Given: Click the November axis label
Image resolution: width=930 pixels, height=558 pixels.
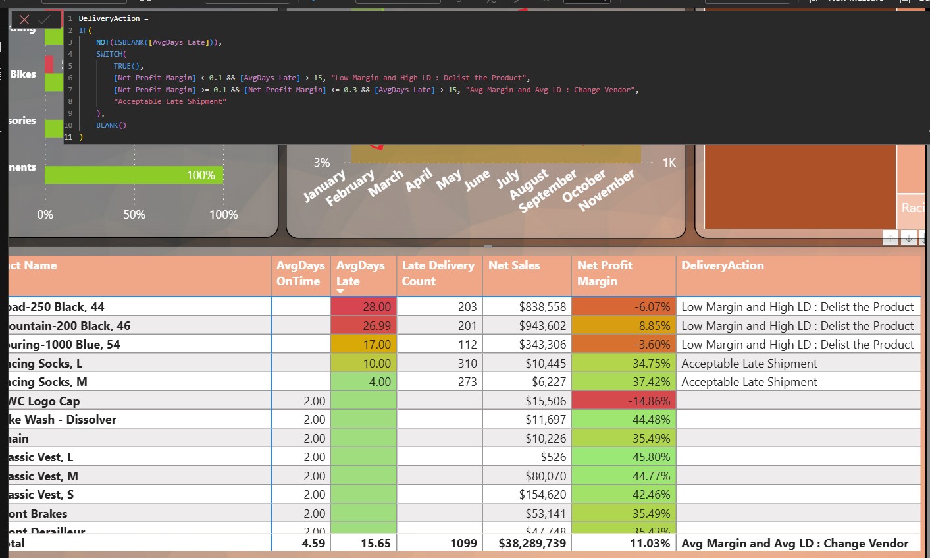Looking at the screenshot, I should coord(606,190).
